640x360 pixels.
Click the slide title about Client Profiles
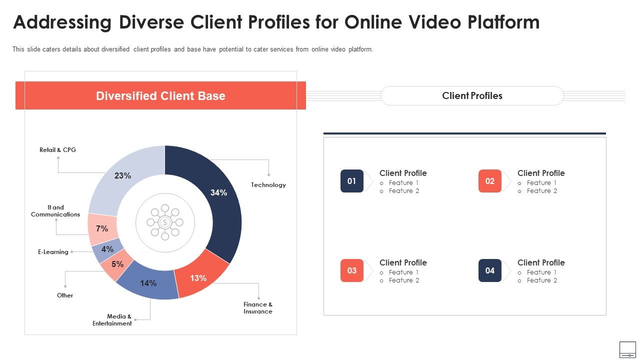[276, 22]
